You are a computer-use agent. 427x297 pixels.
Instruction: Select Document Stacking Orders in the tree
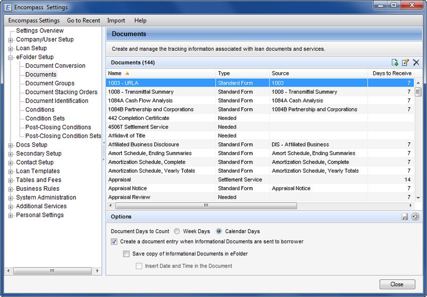click(x=61, y=92)
